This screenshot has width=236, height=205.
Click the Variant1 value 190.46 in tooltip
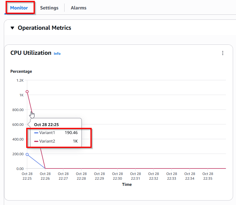tap(71, 133)
